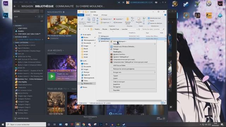226x127 pixels.
Task: Open COMMUNAUTÉ tab in Steam
Action: tap(65, 6)
